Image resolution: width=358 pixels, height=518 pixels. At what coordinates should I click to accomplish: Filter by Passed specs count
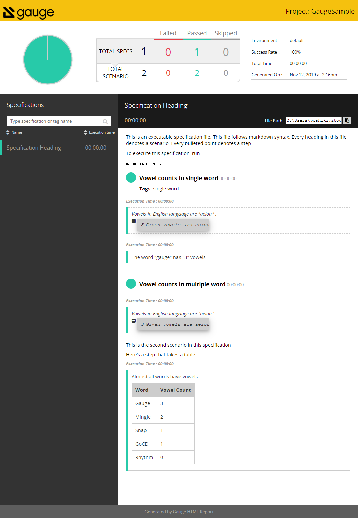pos(197,52)
